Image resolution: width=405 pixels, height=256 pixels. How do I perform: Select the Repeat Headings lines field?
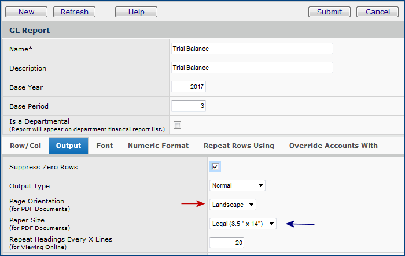(226, 243)
